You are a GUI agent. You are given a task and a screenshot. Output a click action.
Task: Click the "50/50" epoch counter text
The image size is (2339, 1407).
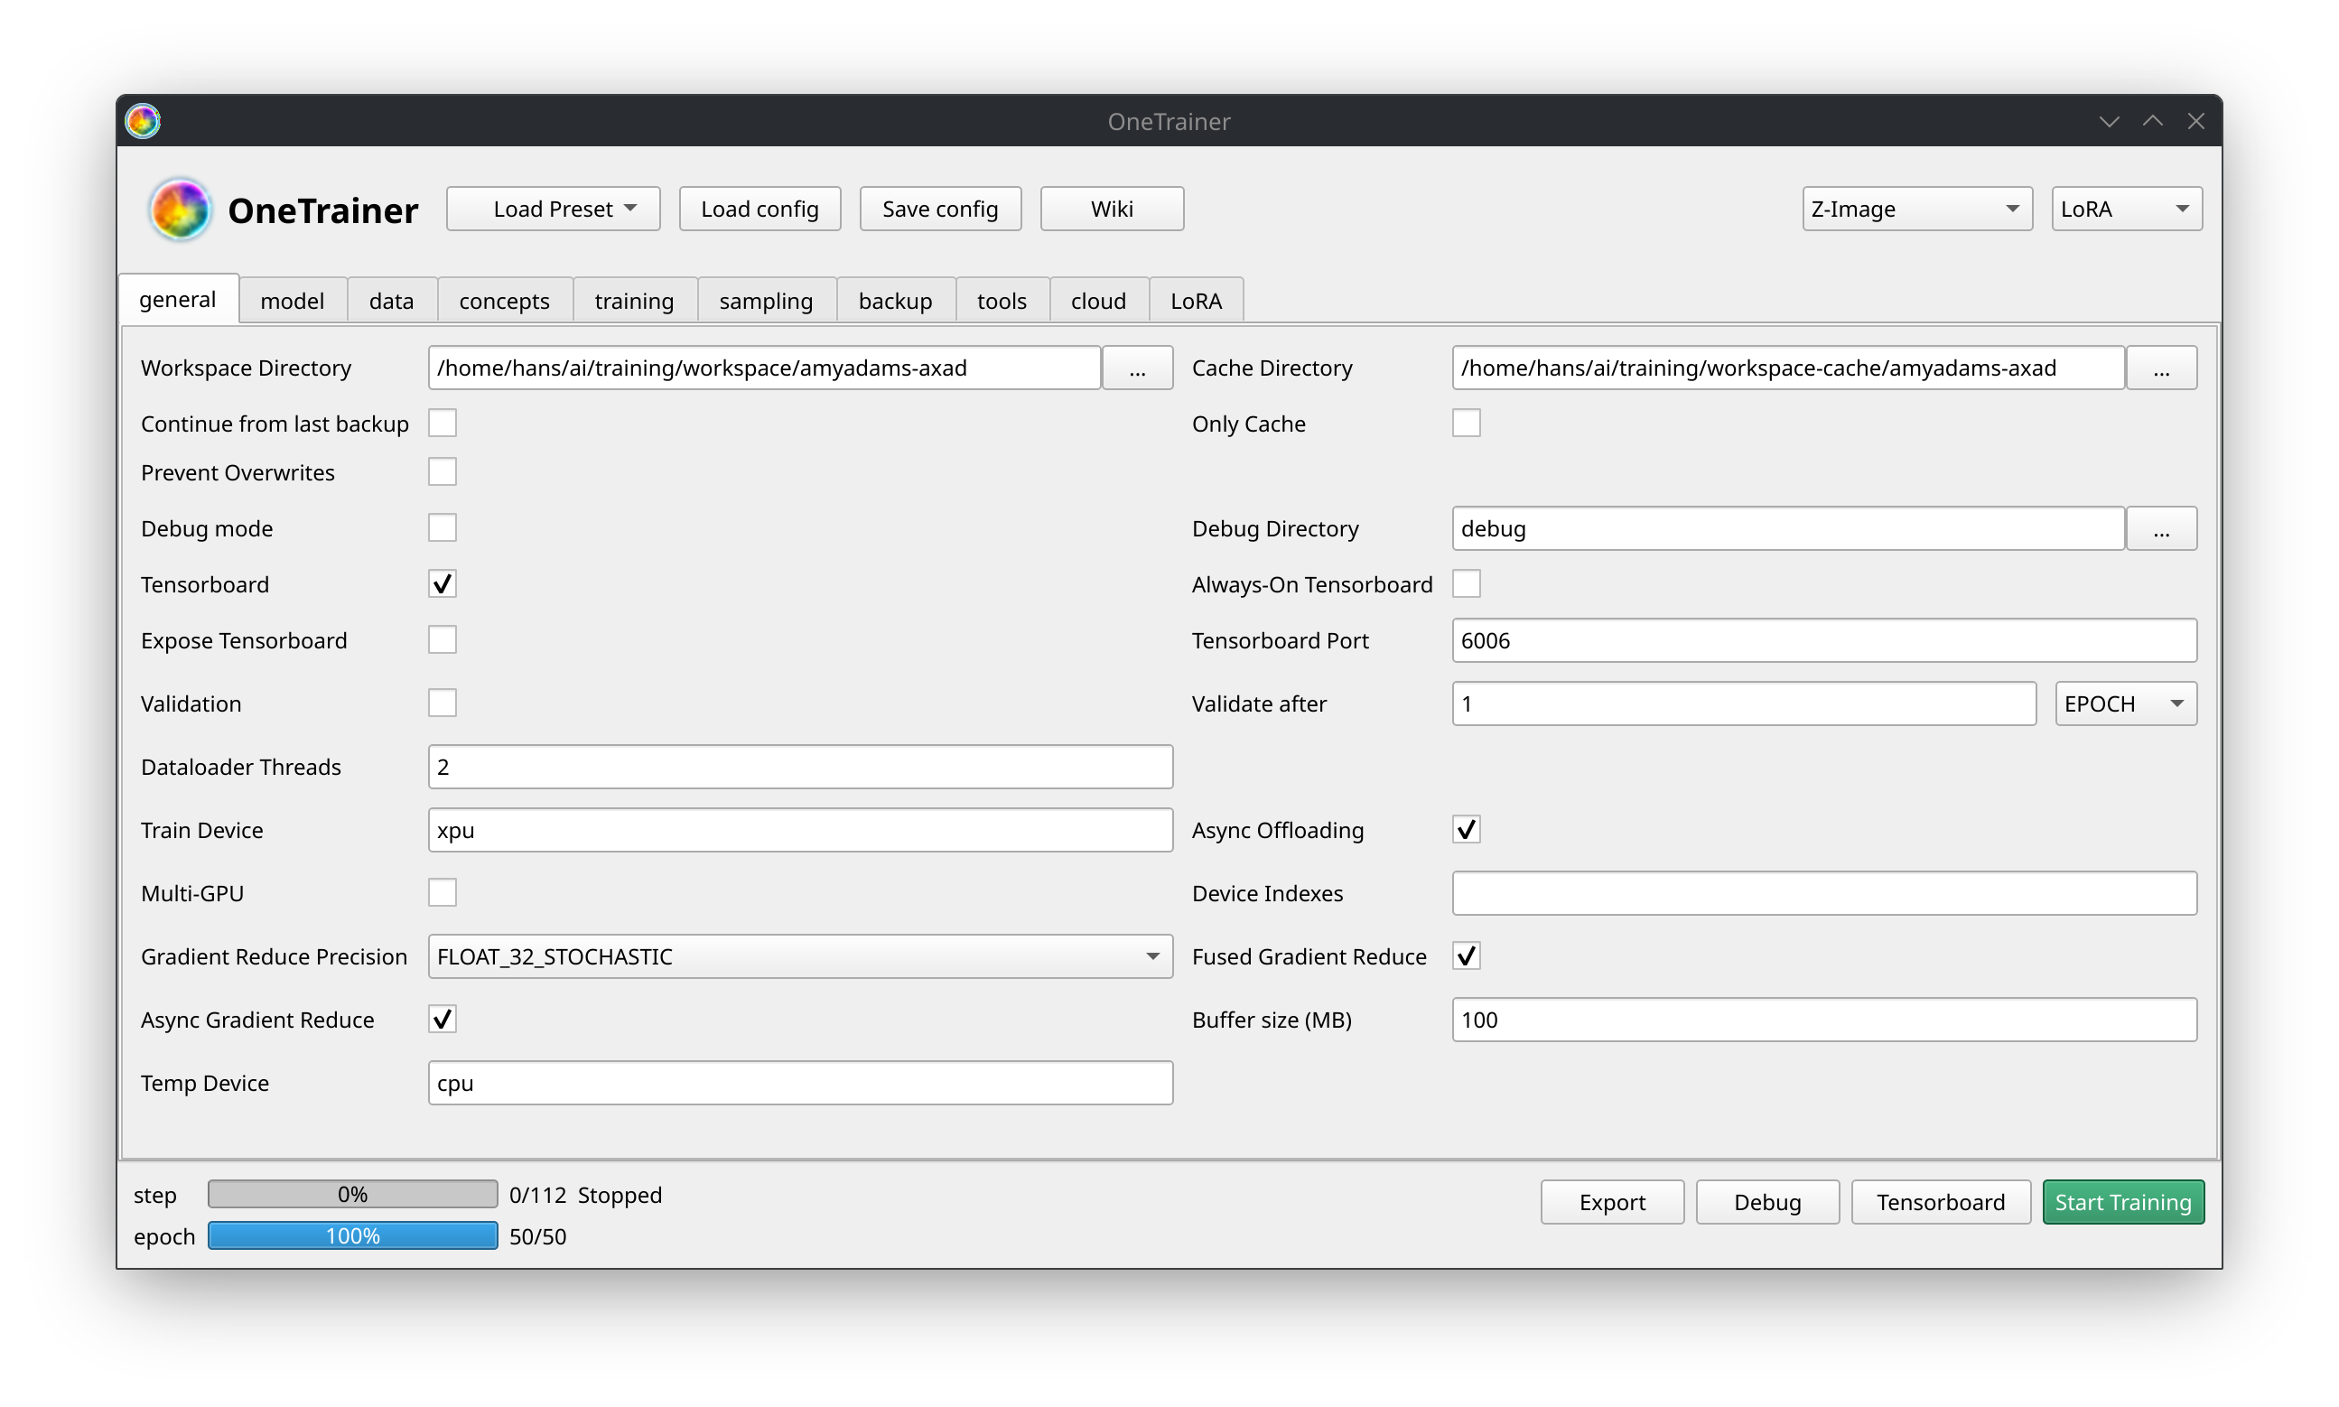(537, 1236)
